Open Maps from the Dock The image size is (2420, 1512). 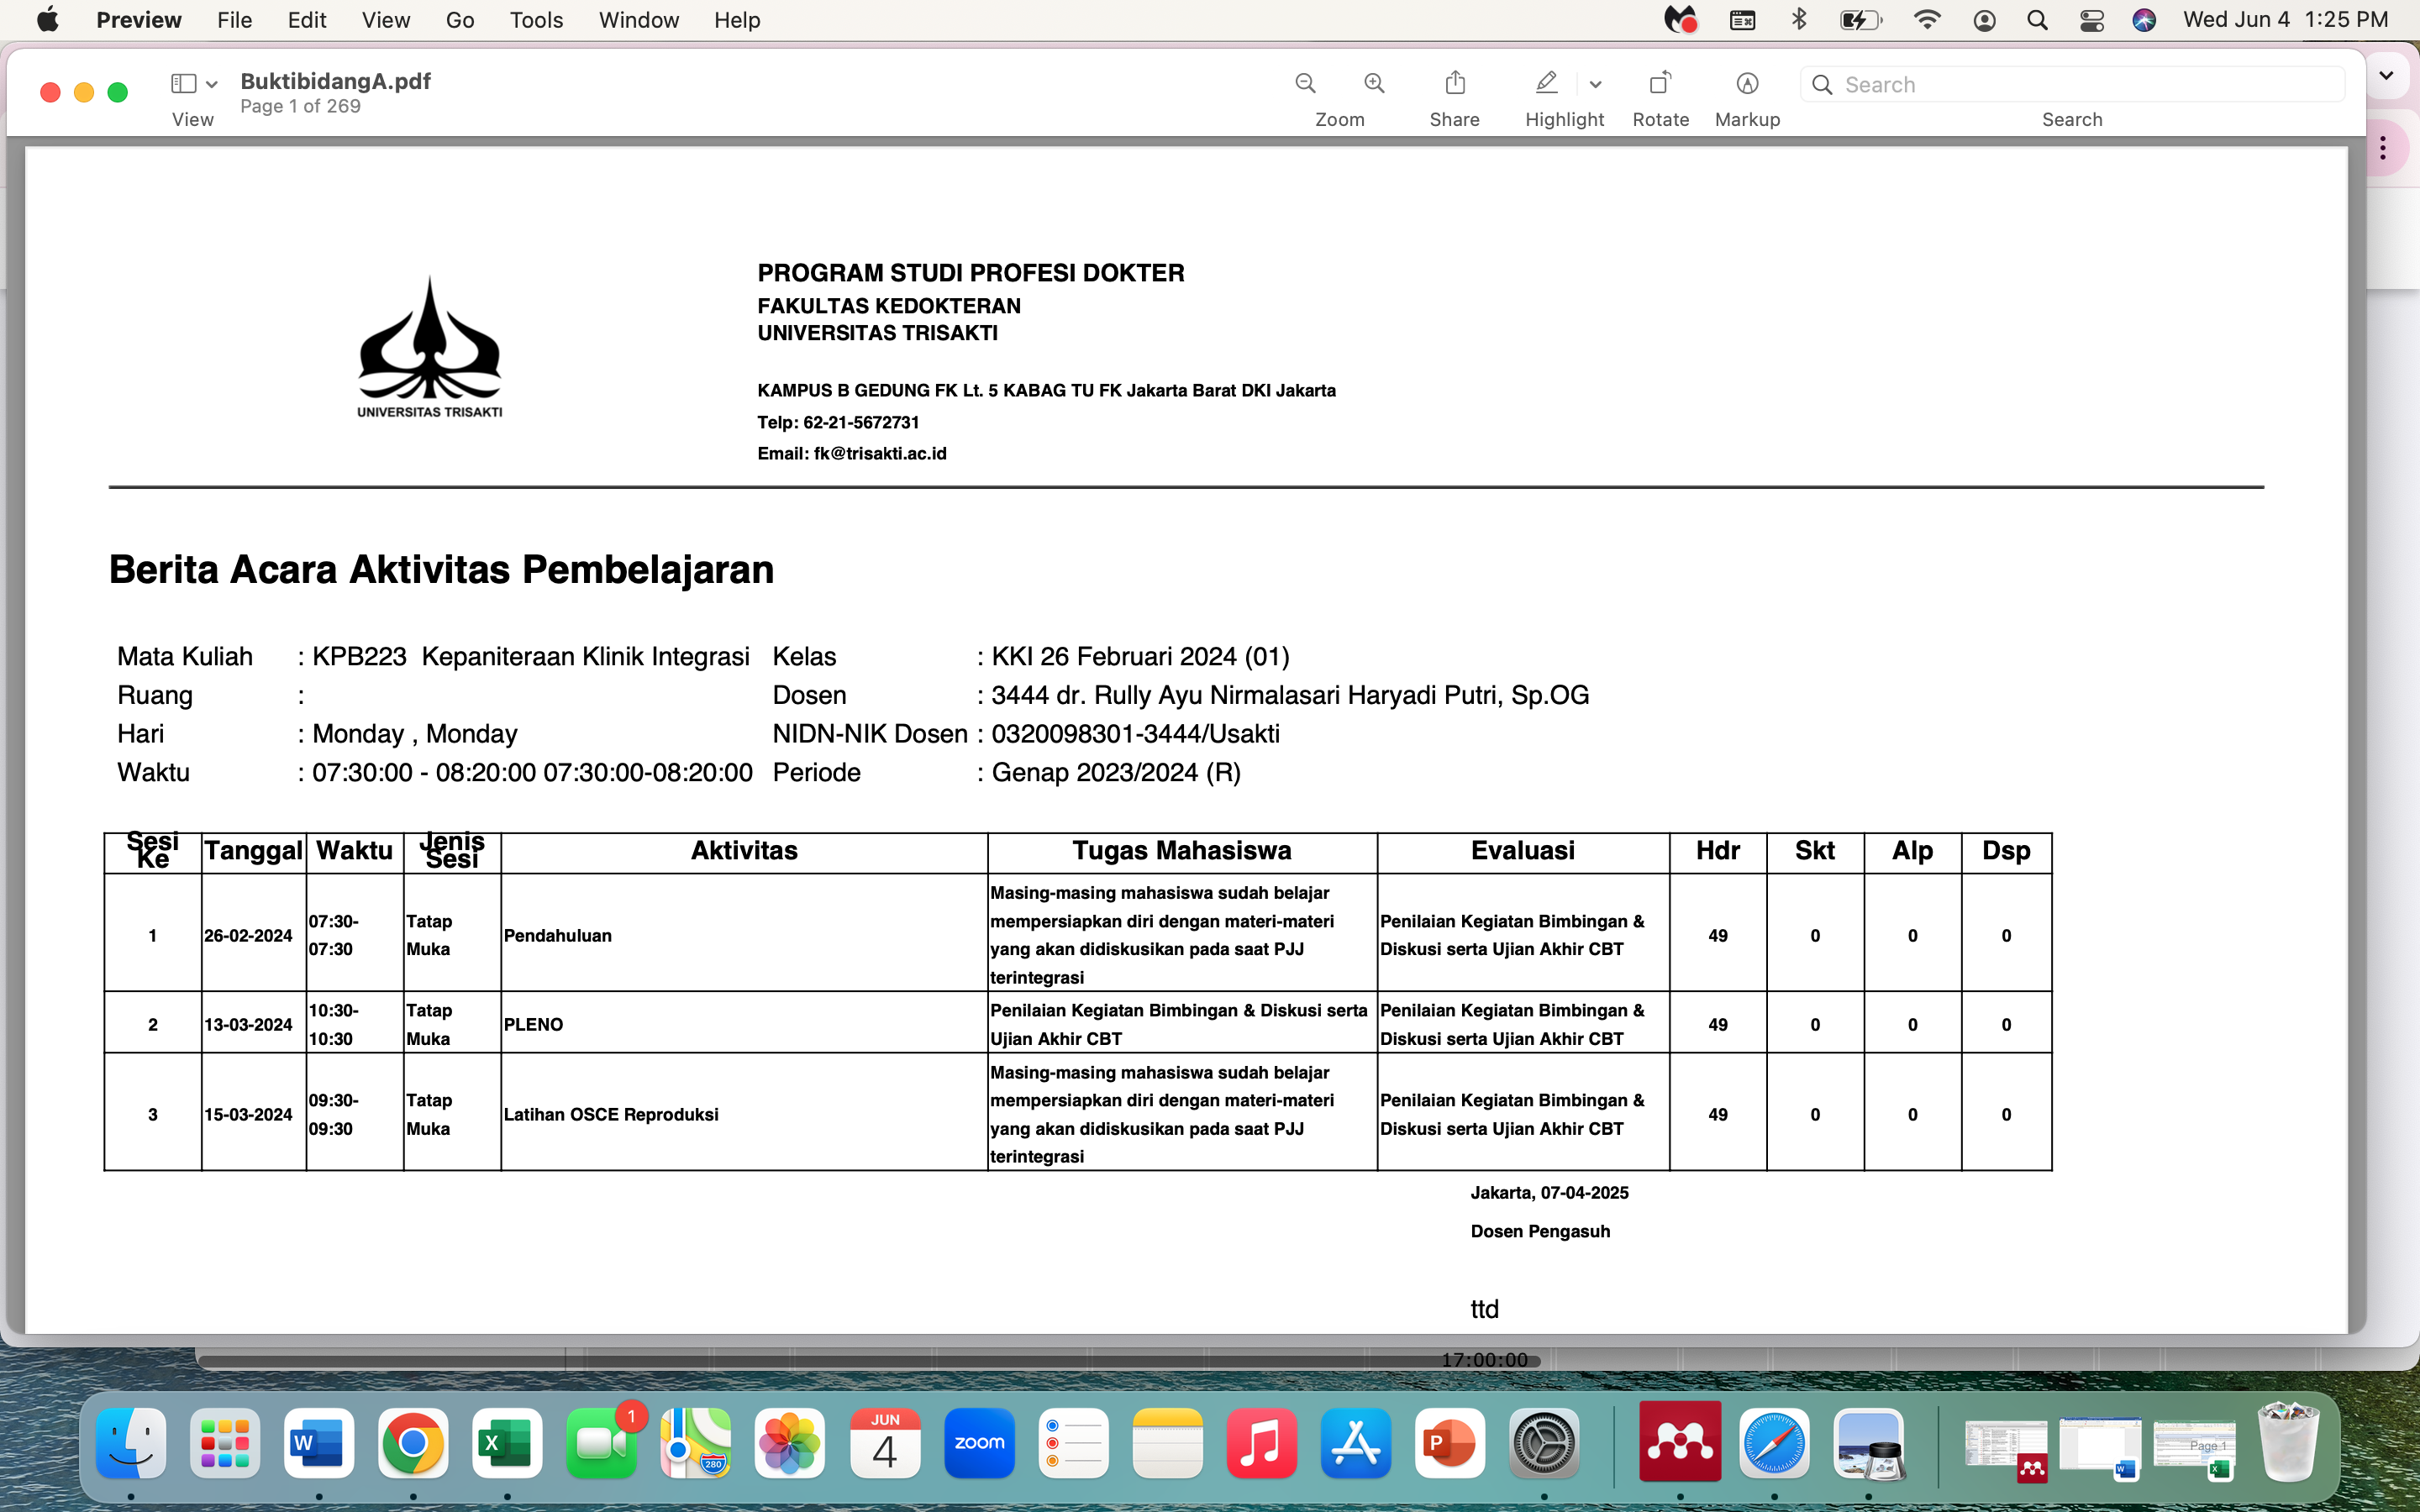(696, 1443)
